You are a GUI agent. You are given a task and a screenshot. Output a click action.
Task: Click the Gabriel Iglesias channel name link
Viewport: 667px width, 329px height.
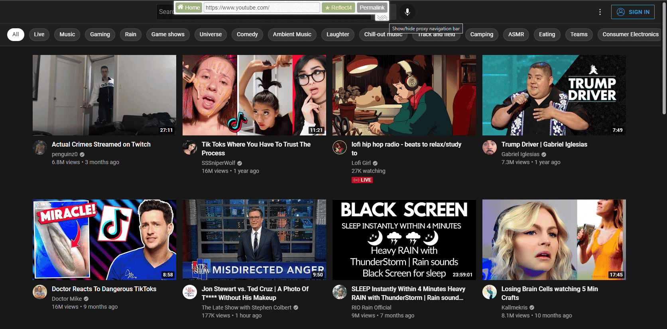coord(520,154)
